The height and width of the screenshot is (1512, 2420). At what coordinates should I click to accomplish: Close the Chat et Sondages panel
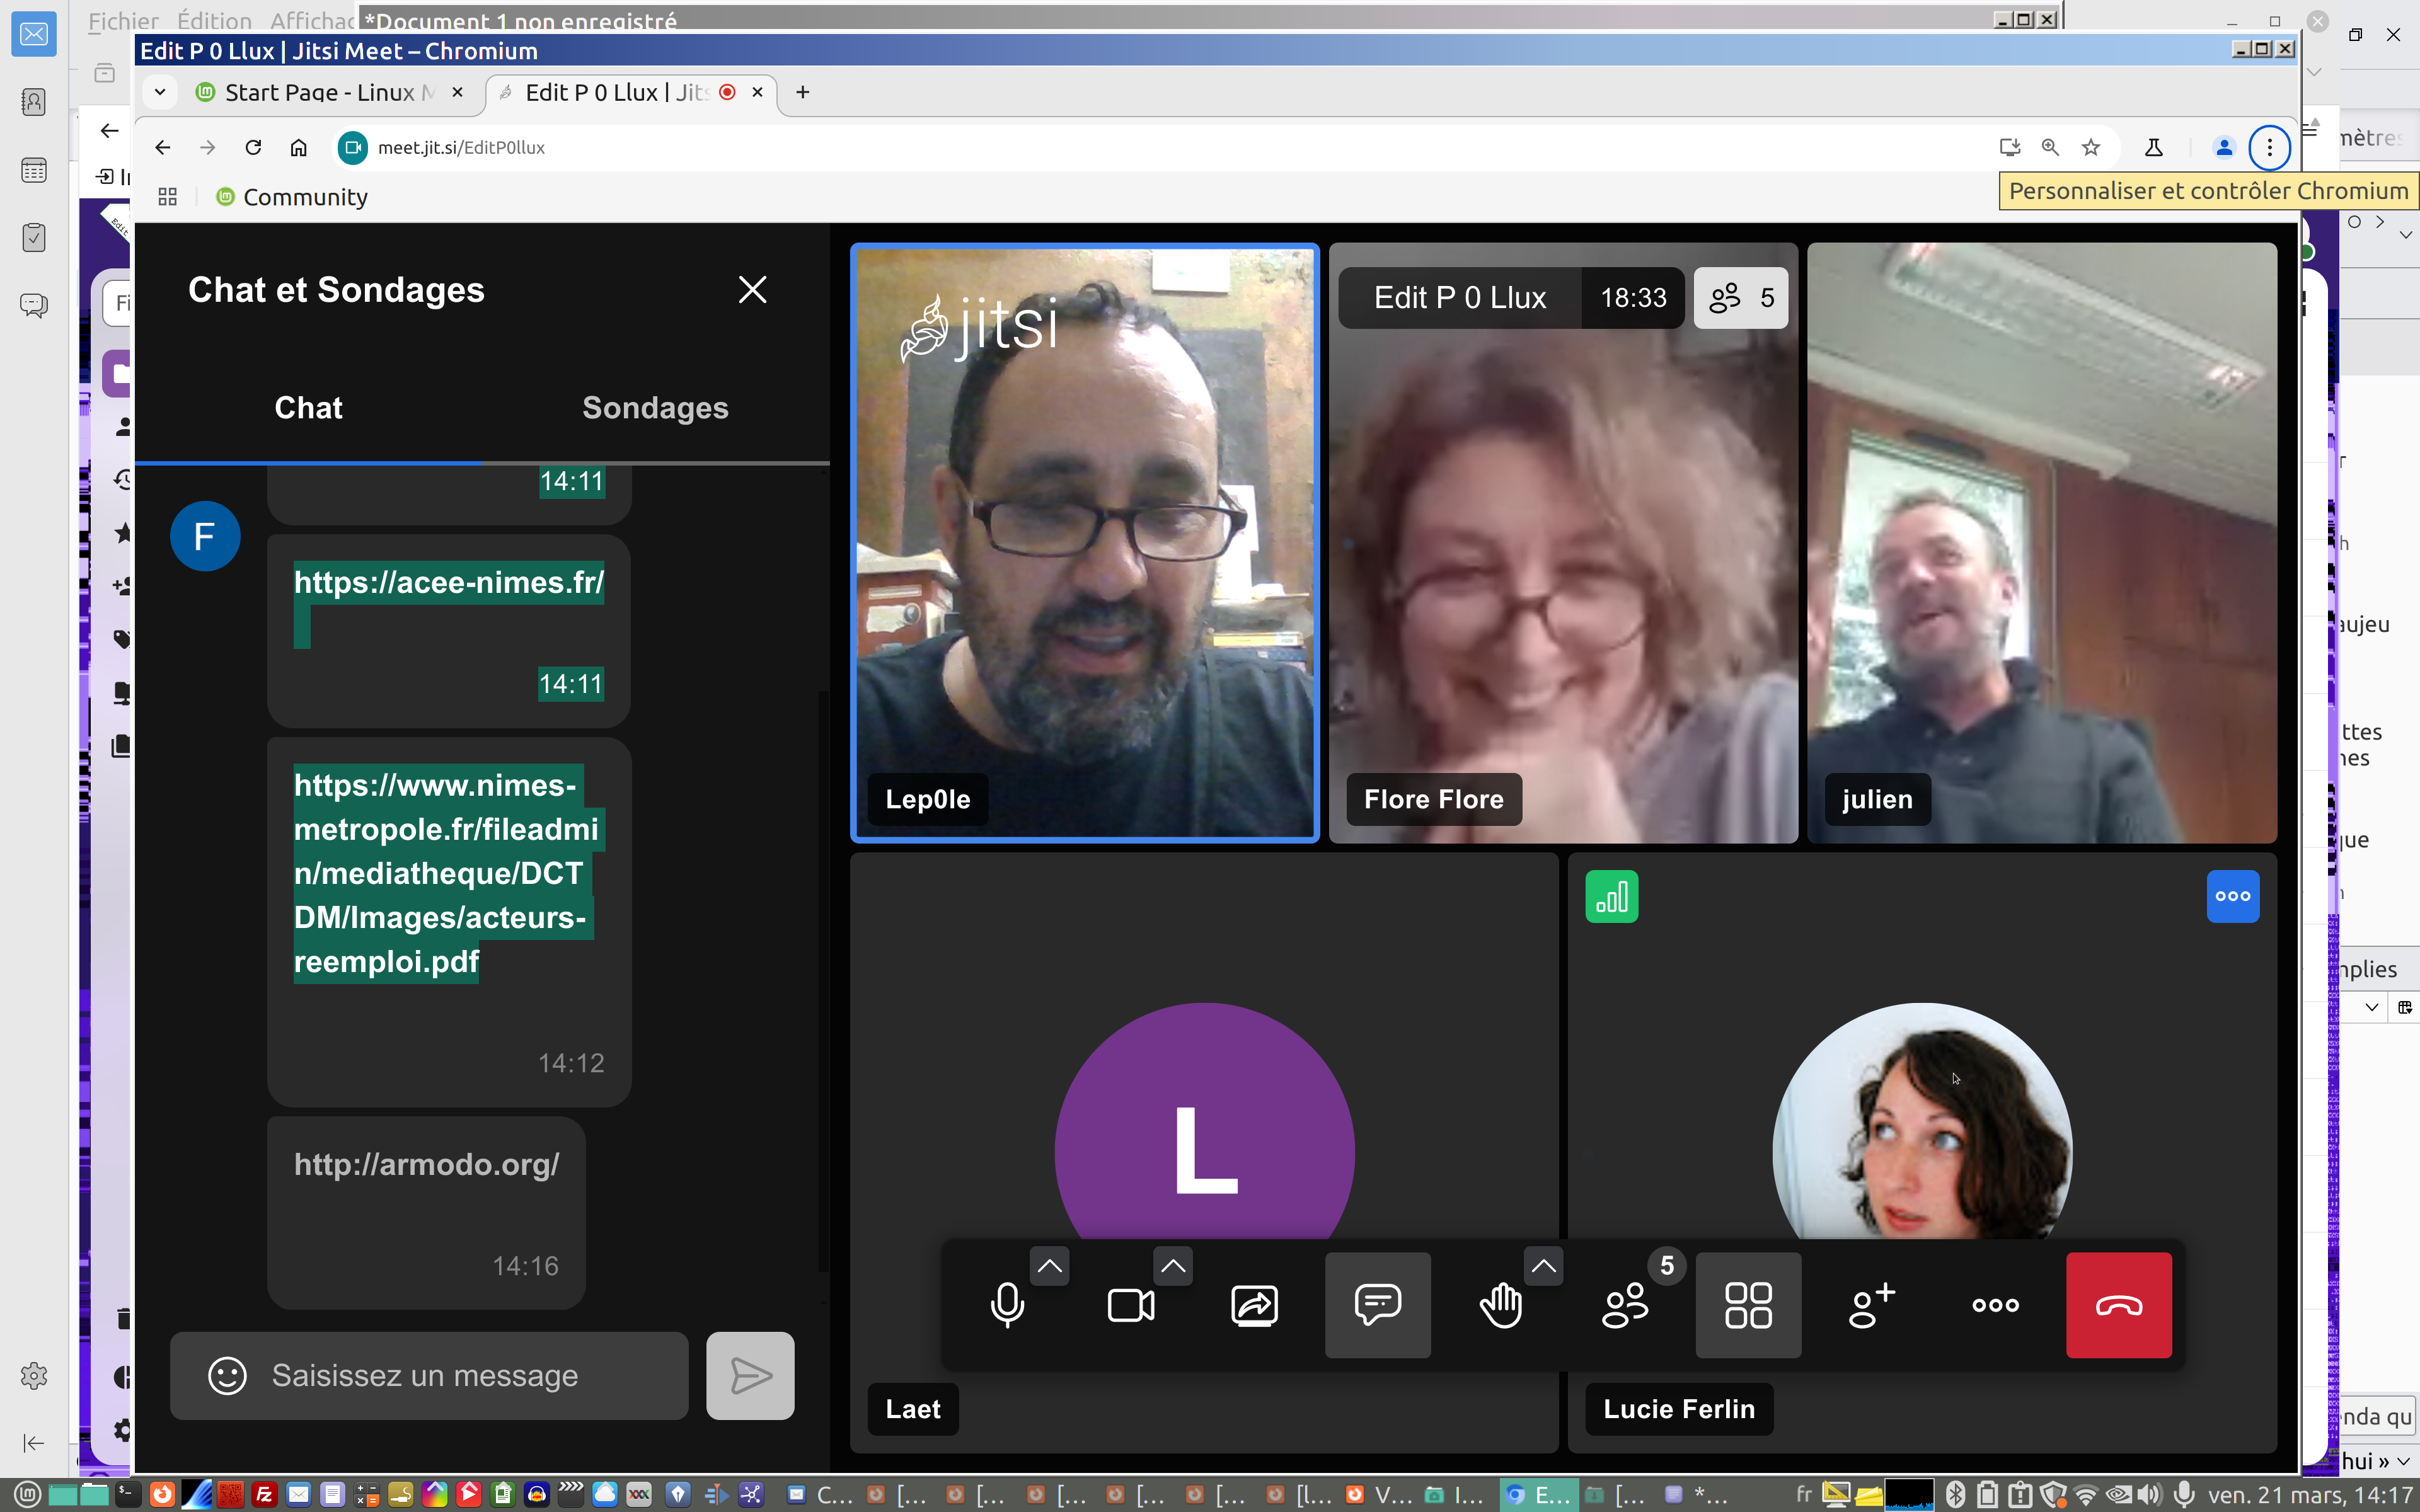tap(752, 290)
